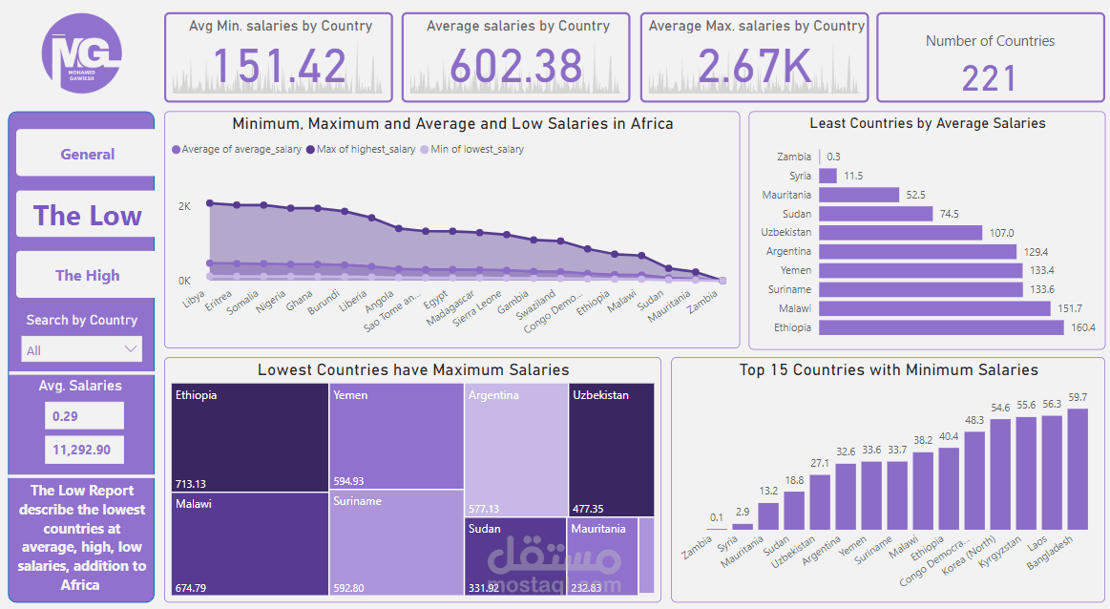Select the Uzbekistan bar showing 107.0

coord(900,232)
